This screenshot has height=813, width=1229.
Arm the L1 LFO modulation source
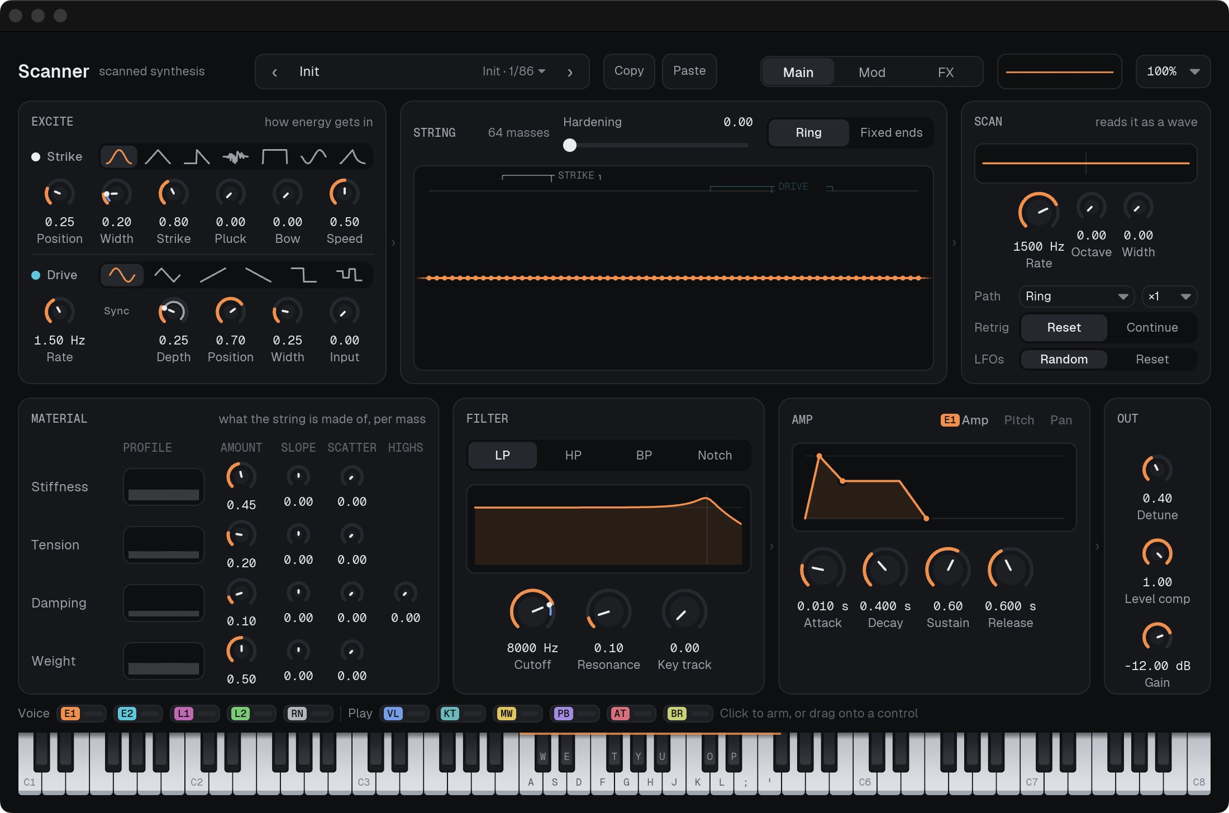click(x=196, y=714)
